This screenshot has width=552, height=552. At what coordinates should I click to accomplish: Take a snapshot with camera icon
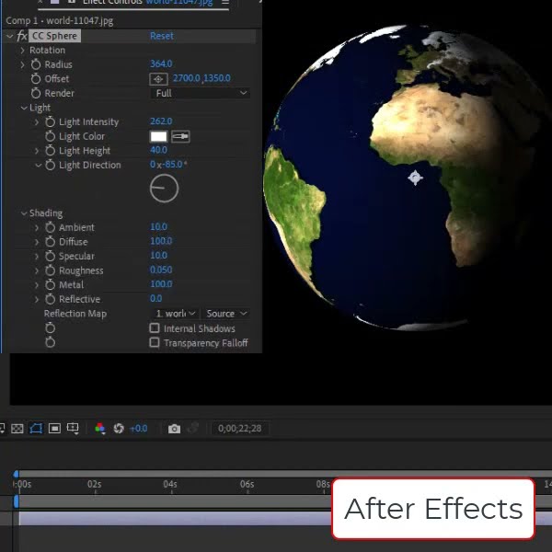(174, 429)
